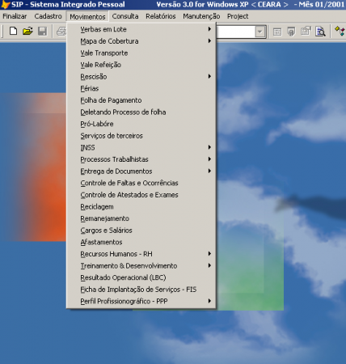Open the Relatórios menu
Image resolution: width=346 pixels, height=364 pixels.
pyautogui.click(x=161, y=16)
